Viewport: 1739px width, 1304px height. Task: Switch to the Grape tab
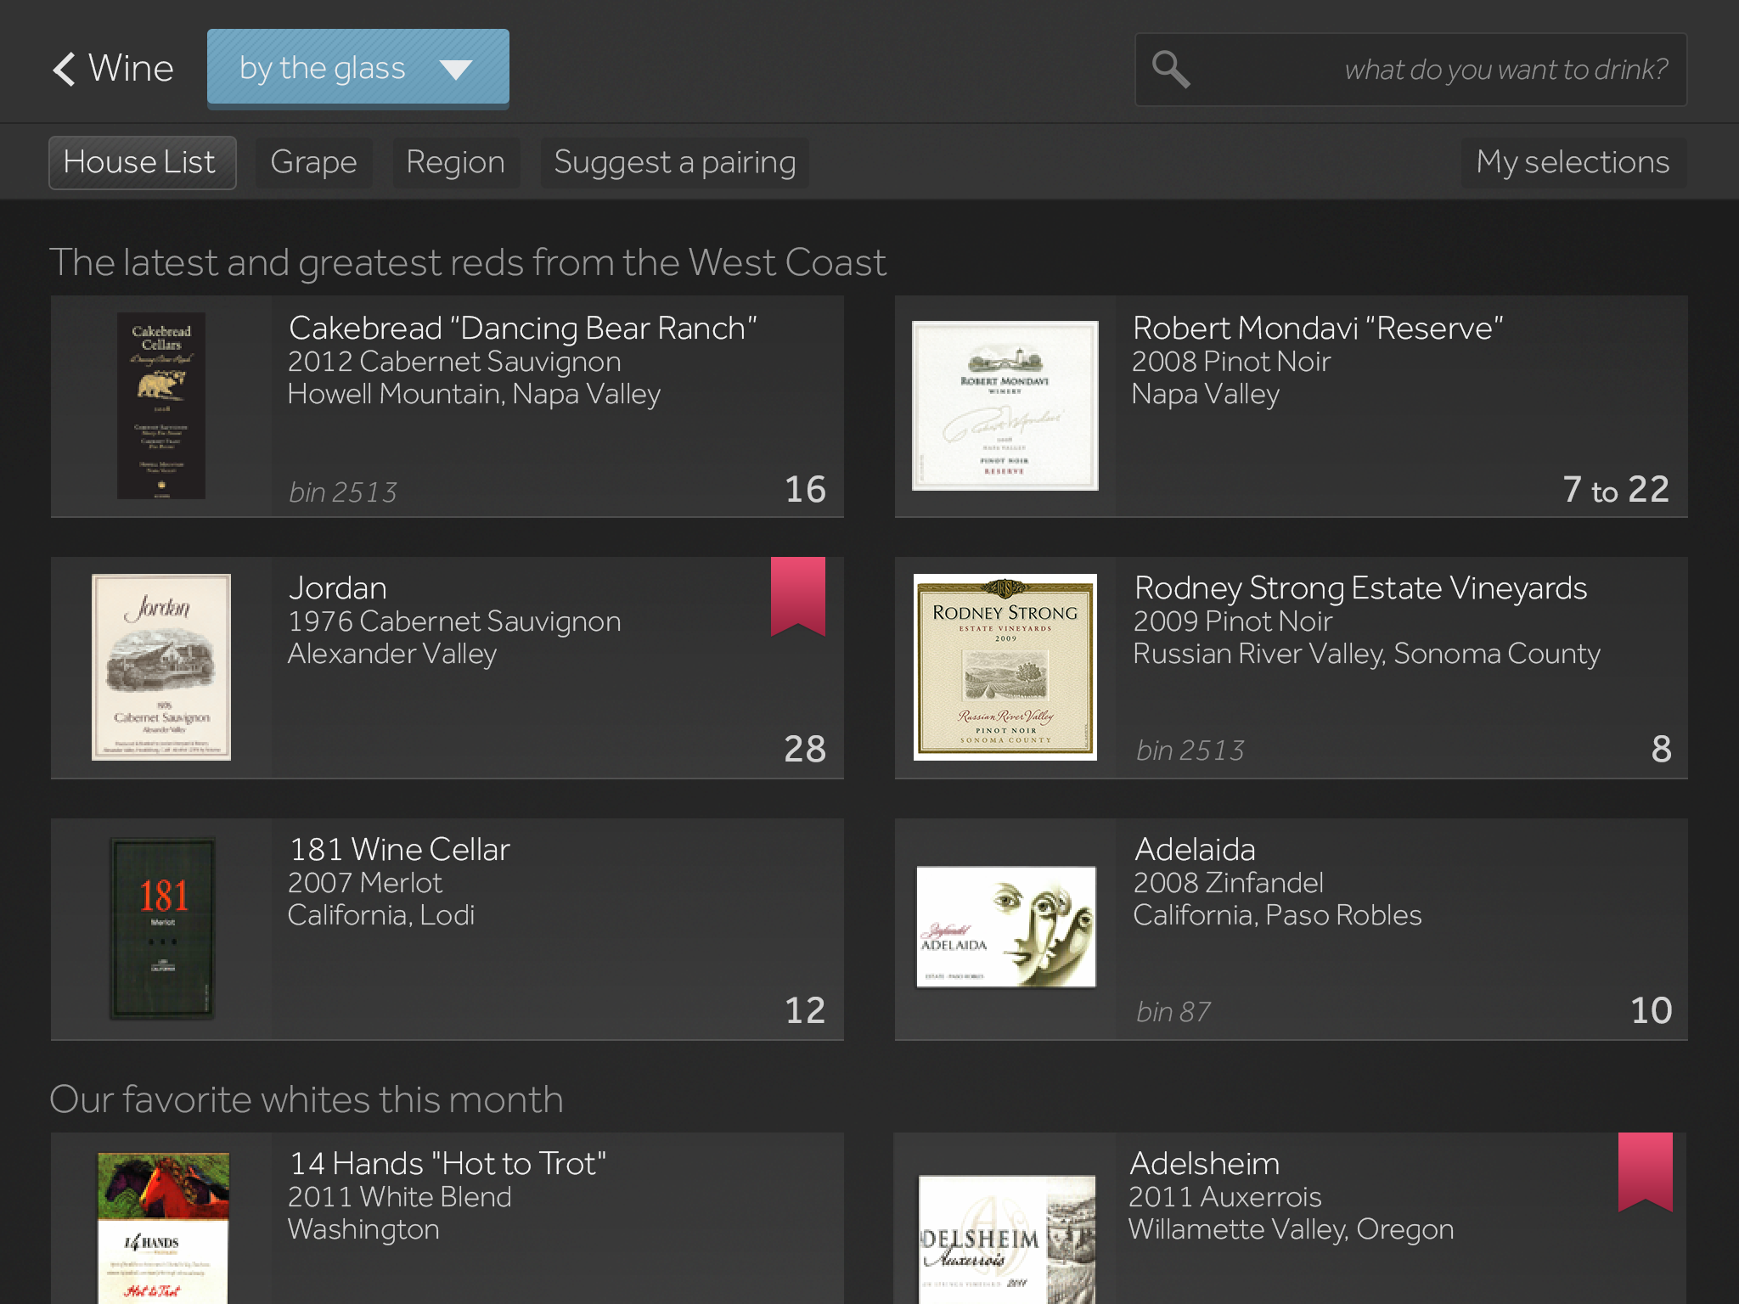[313, 162]
